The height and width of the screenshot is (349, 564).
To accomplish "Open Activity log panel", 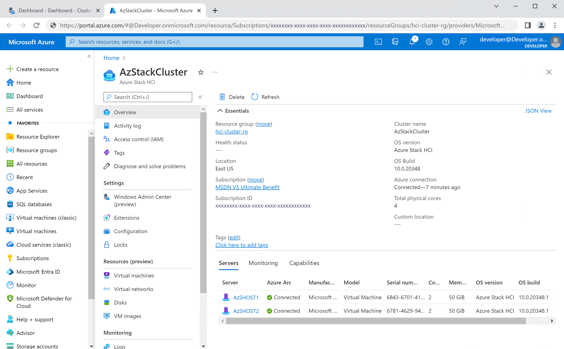I will tap(127, 126).
